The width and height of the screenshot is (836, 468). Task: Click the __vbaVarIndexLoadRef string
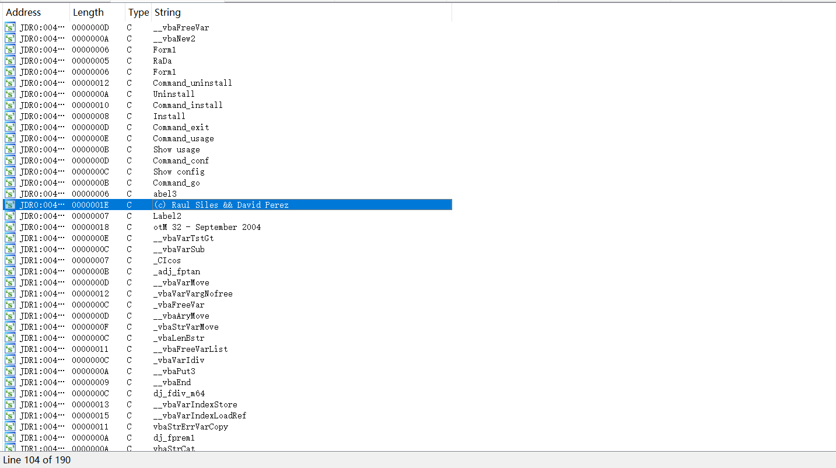(x=200, y=415)
